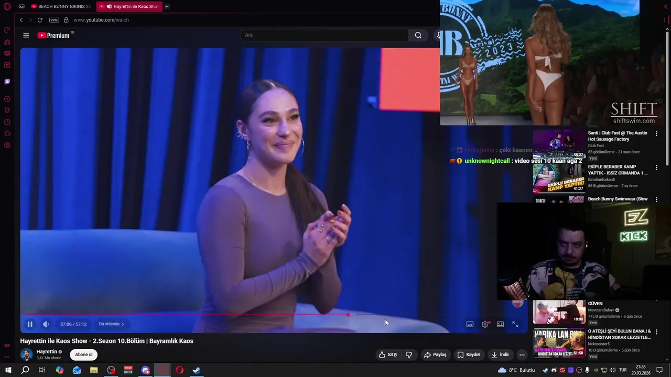Screen dimensions: 671x377
Task: Open the Opera GX main menu logo
Action: tap(7, 6)
